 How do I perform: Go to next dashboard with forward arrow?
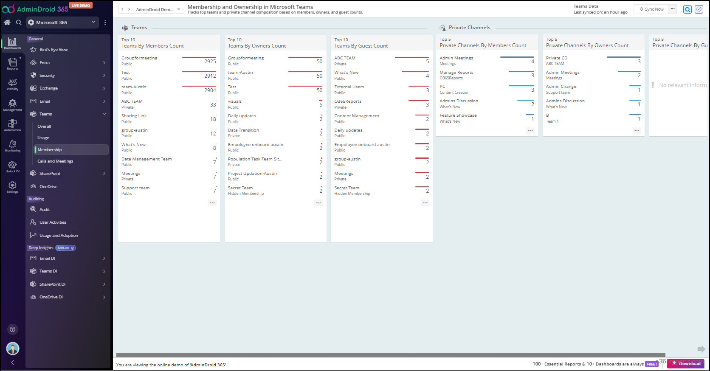129,9
